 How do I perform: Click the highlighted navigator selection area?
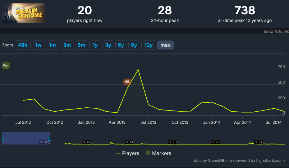(x=26, y=138)
